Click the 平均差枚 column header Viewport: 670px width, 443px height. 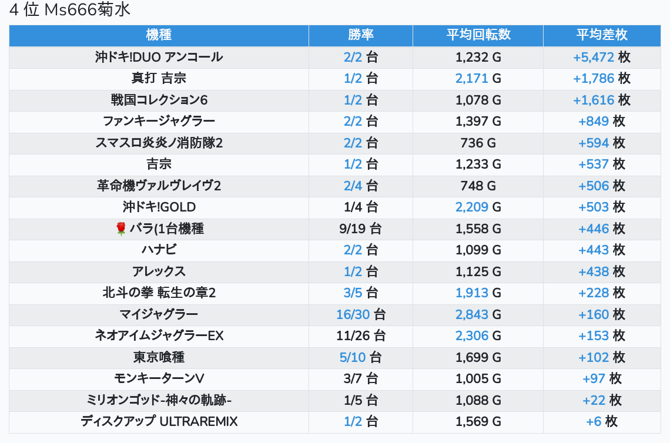click(602, 35)
